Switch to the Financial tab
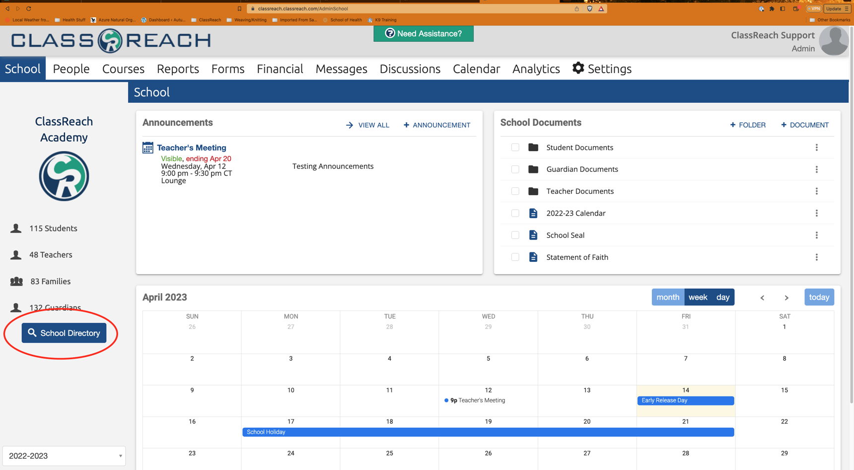Image resolution: width=854 pixels, height=470 pixels. (x=280, y=69)
